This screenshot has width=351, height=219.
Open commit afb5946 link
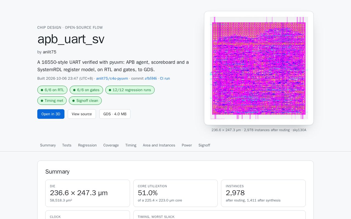pyautogui.click(x=151, y=78)
